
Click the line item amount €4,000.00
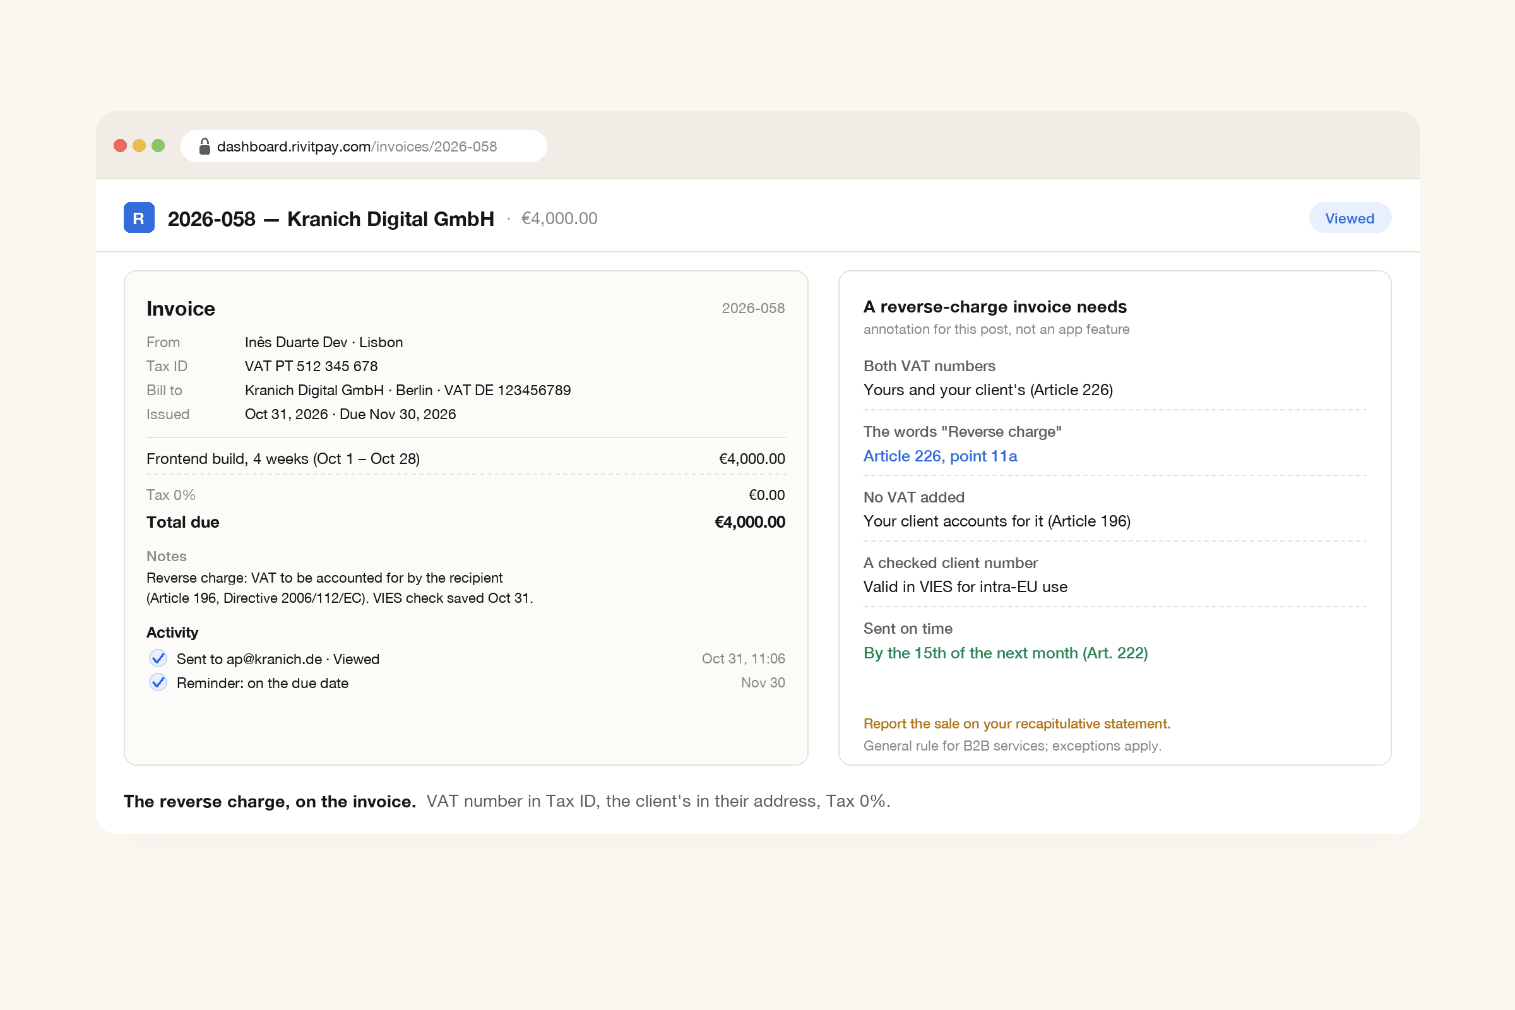(x=752, y=459)
